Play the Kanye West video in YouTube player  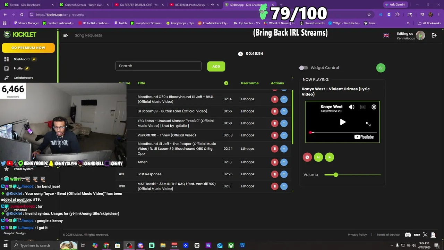coord(343,122)
